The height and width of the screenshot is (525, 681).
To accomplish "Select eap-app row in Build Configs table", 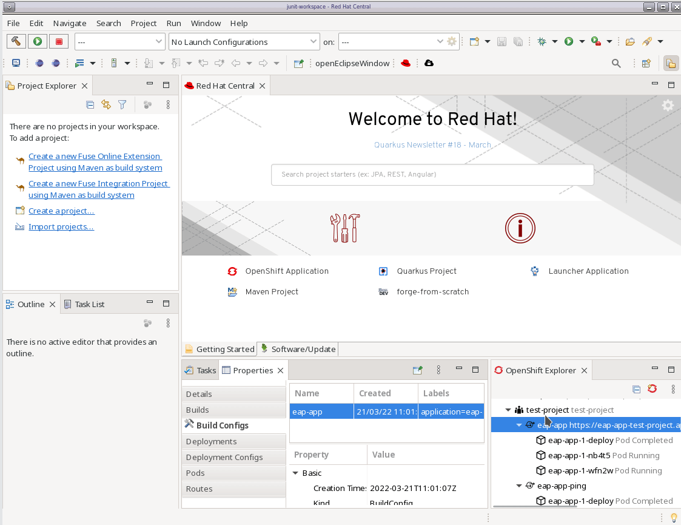I will coord(386,412).
